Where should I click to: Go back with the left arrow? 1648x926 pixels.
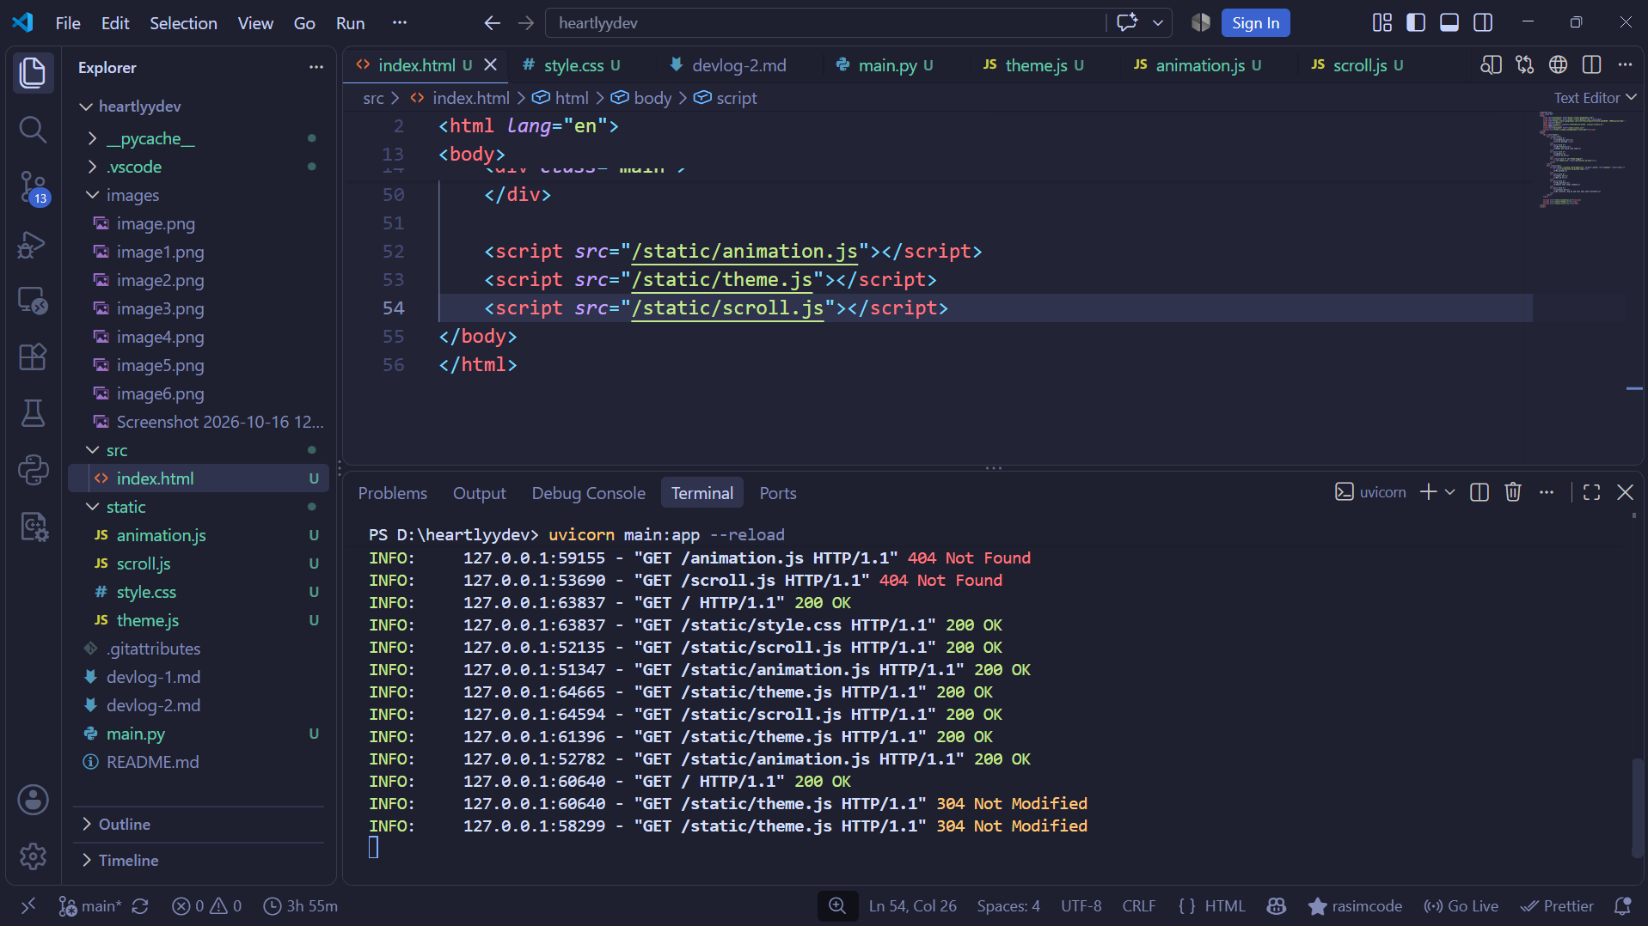pos(492,23)
